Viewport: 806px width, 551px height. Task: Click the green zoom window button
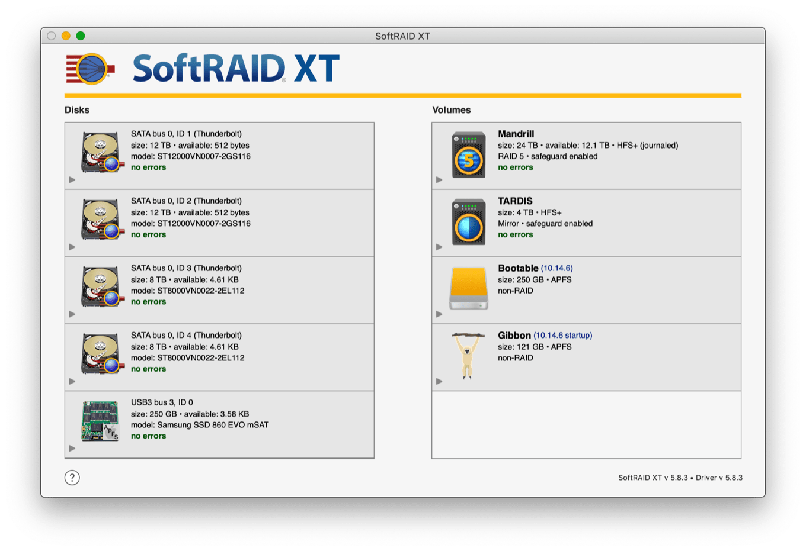click(81, 36)
